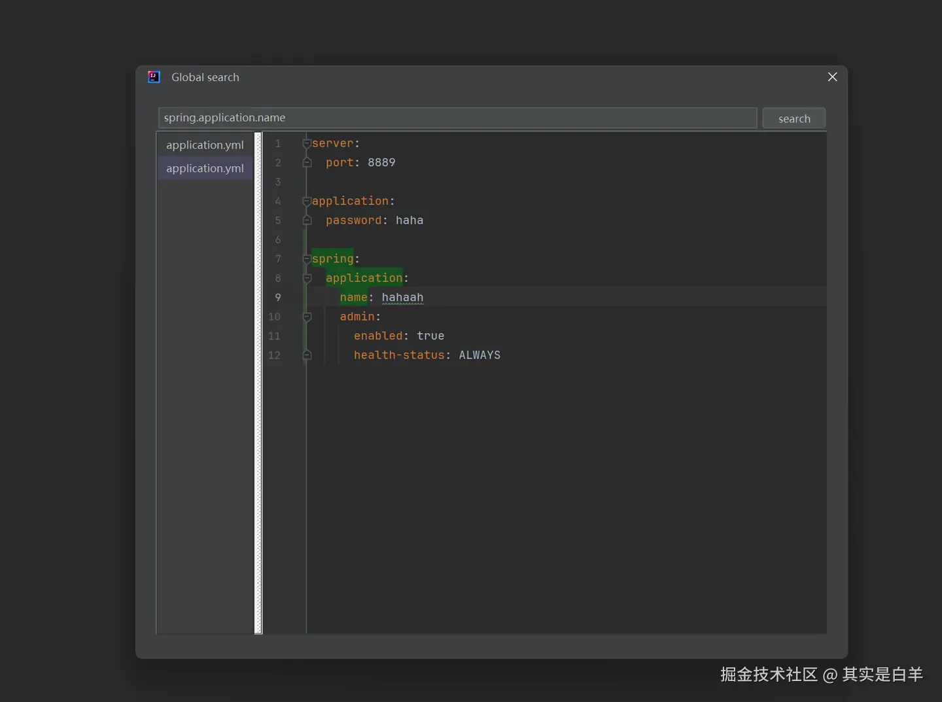Screen dimensions: 942x702
Task: Click fold end marker on health-status line
Action: point(307,355)
